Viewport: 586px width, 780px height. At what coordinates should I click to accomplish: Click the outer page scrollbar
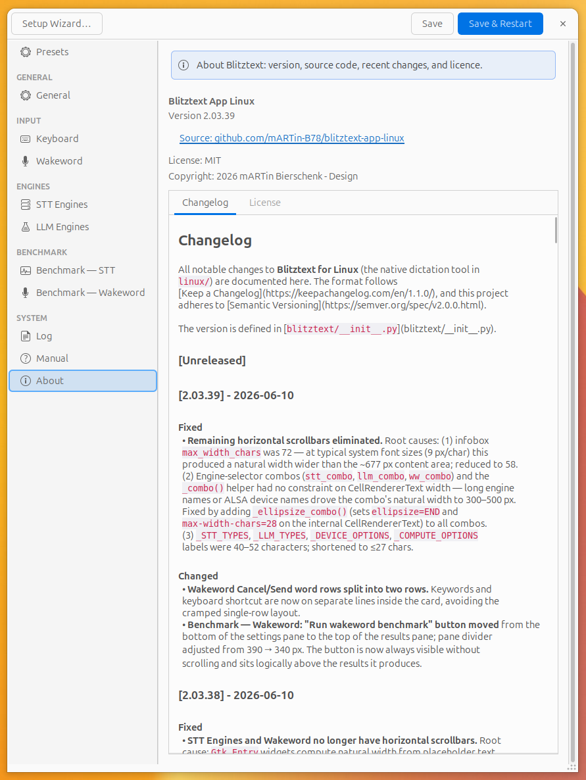click(x=572, y=402)
